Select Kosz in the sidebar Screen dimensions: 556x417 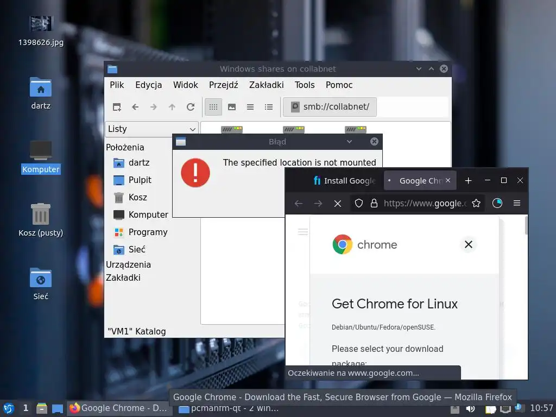[137, 198]
